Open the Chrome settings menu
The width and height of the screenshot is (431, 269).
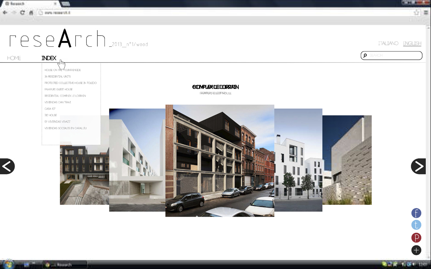pos(426,13)
